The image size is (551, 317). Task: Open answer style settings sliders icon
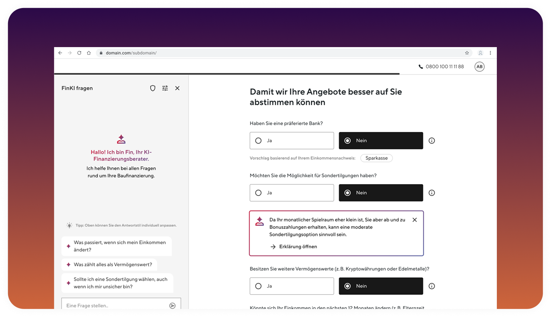pyautogui.click(x=165, y=88)
